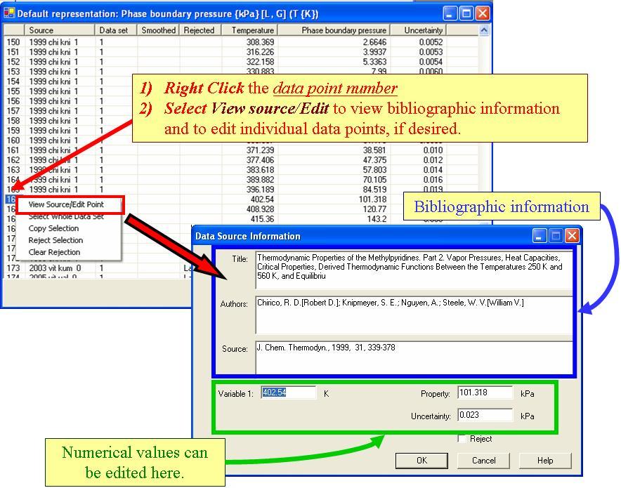Close the Data Source Information dialog

pyautogui.click(x=572, y=236)
